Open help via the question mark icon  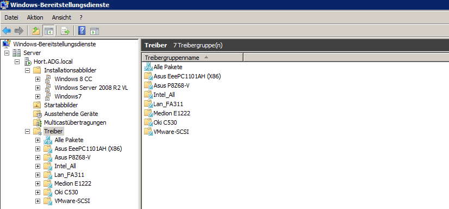tap(82, 30)
